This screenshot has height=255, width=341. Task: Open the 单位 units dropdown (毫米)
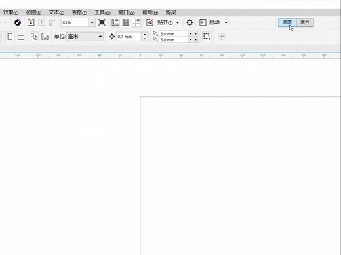pos(85,37)
